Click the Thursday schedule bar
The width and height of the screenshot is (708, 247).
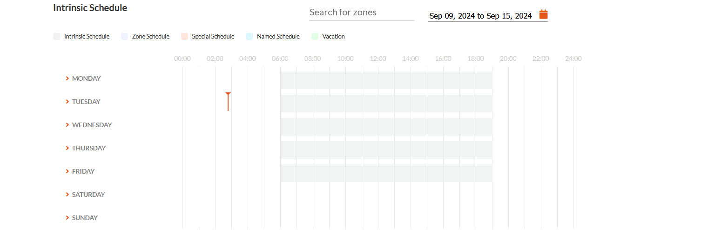386,150
